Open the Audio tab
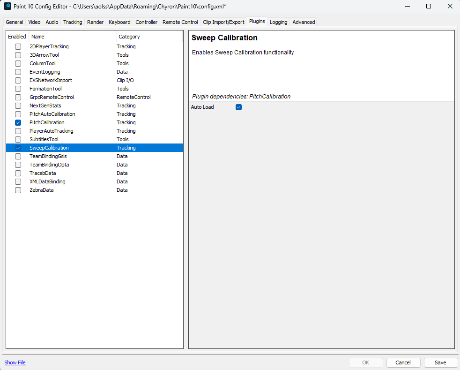460x370 pixels. tap(52, 22)
